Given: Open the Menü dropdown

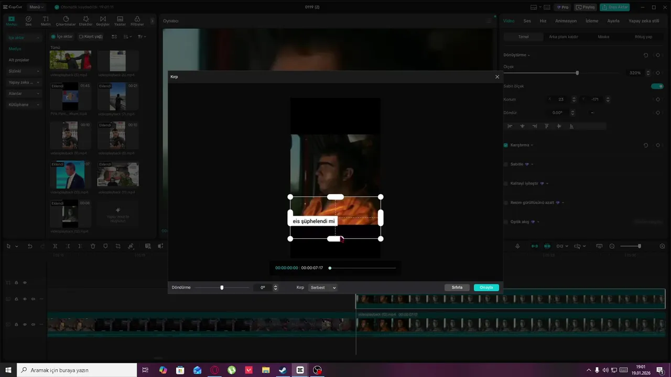Looking at the screenshot, I should click(x=36, y=7).
